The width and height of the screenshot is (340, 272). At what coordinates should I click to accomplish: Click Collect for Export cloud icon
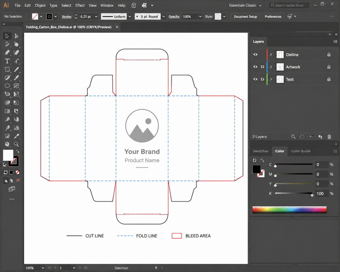point(302,137)
